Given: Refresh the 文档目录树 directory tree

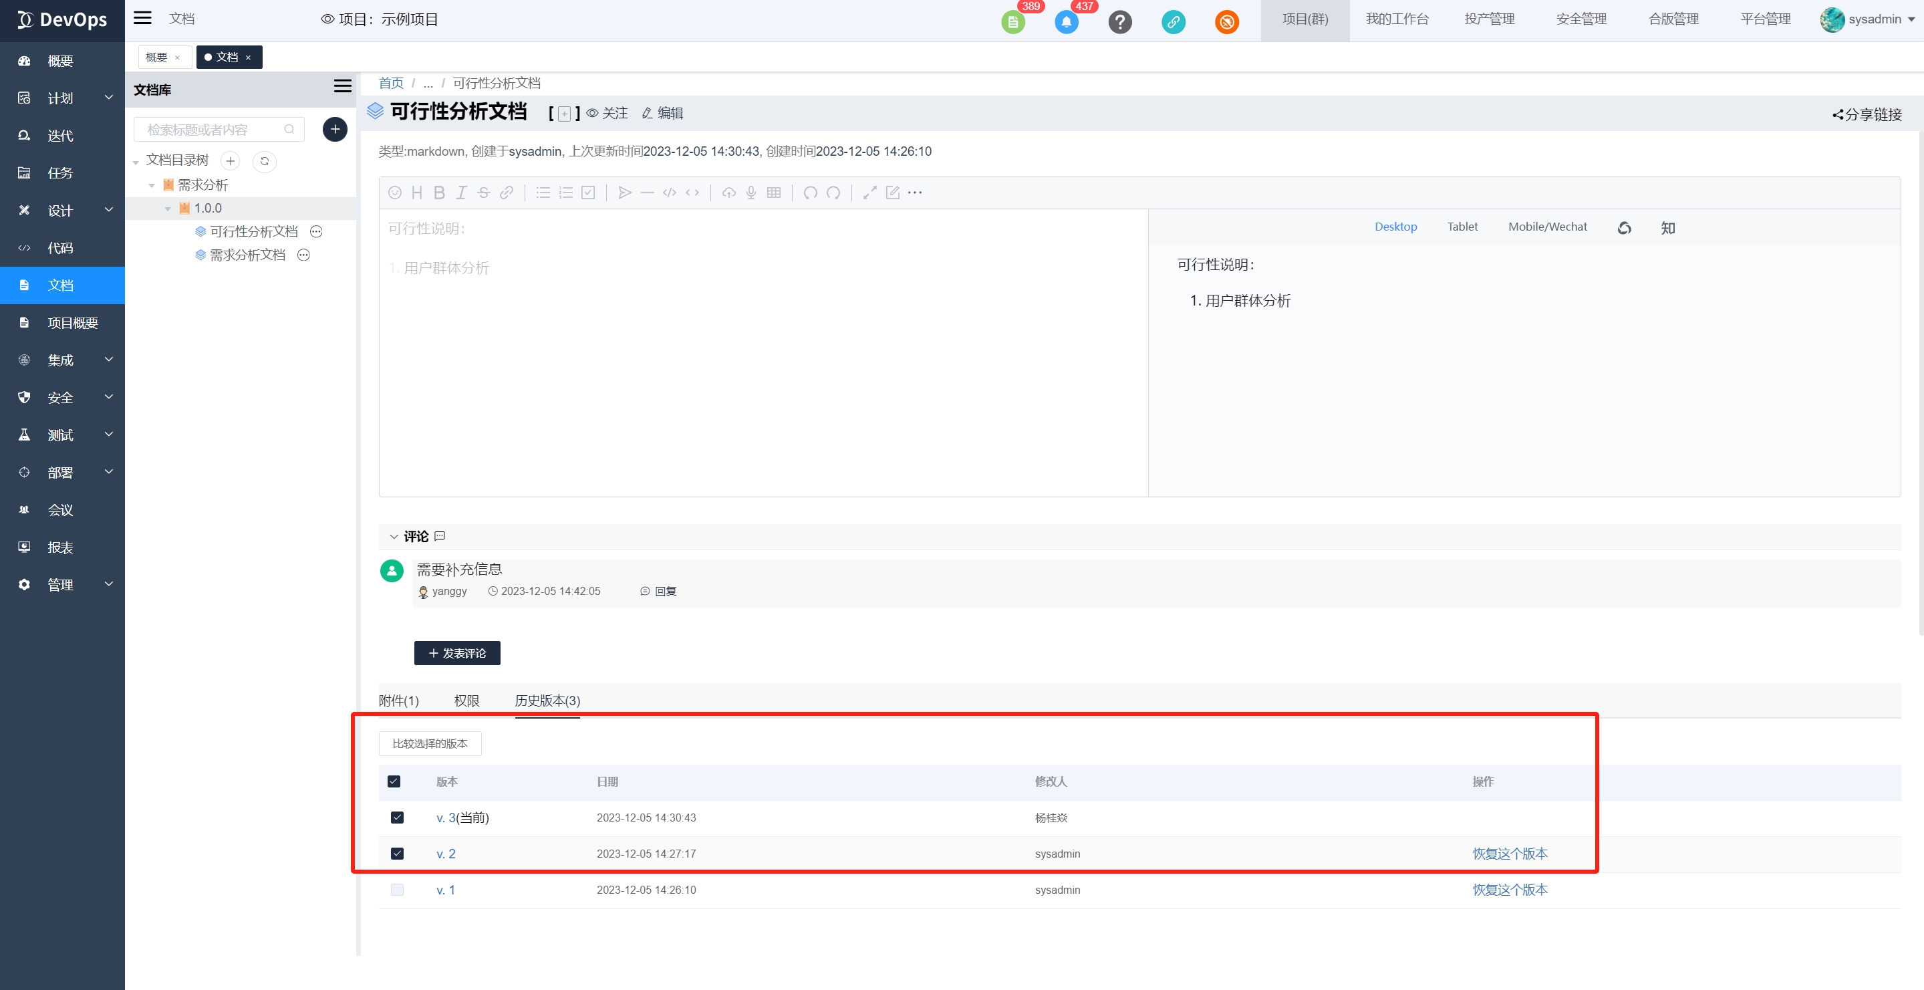Looking at the screenshot, I should [265, 160].
